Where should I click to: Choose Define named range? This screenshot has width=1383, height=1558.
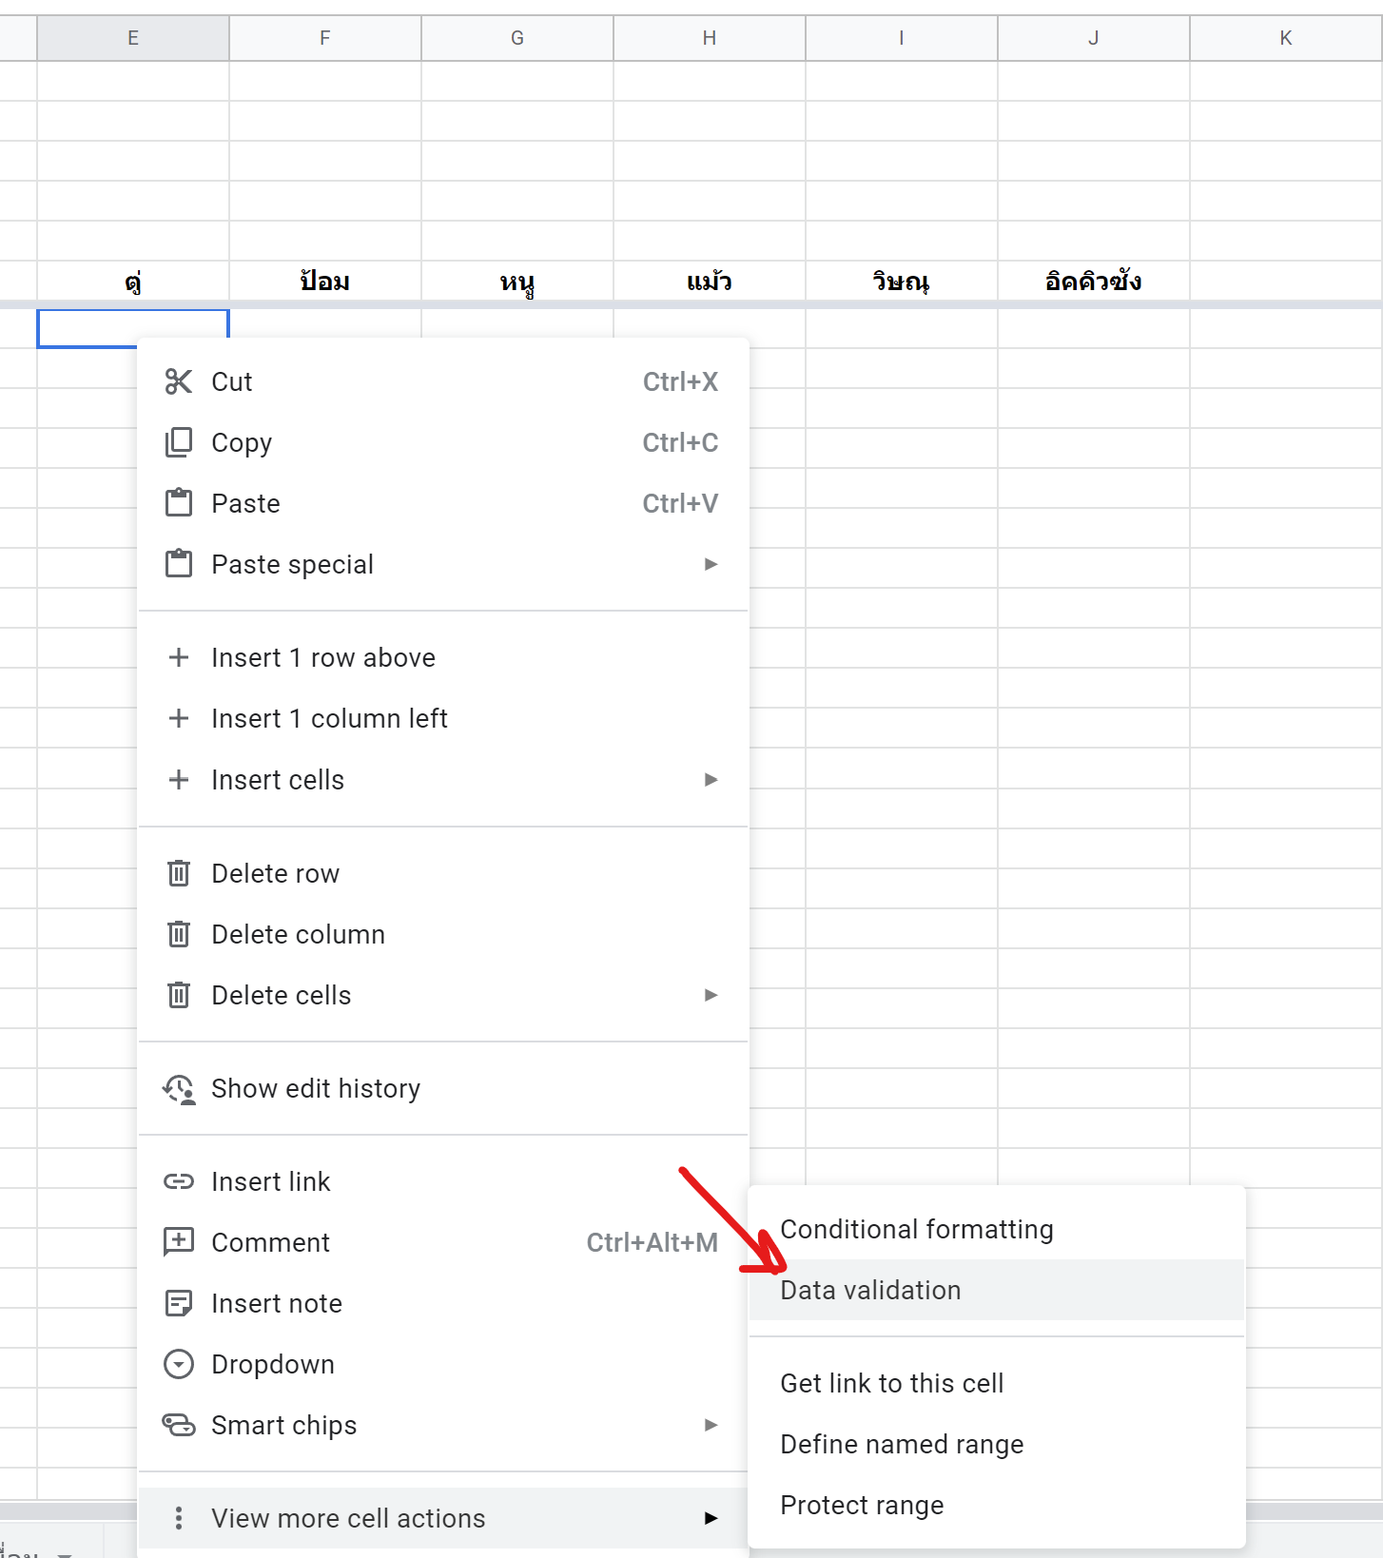click(997, 1444)
